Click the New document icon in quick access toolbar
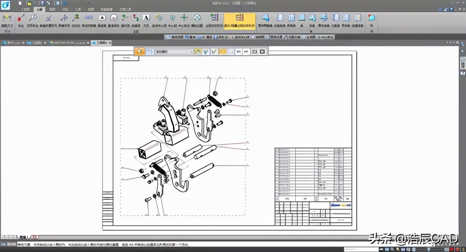This screenshot has height=252, width=466. [20, 3]
